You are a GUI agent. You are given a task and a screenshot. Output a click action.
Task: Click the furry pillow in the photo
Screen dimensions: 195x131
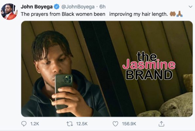click(x=176, y=105)
